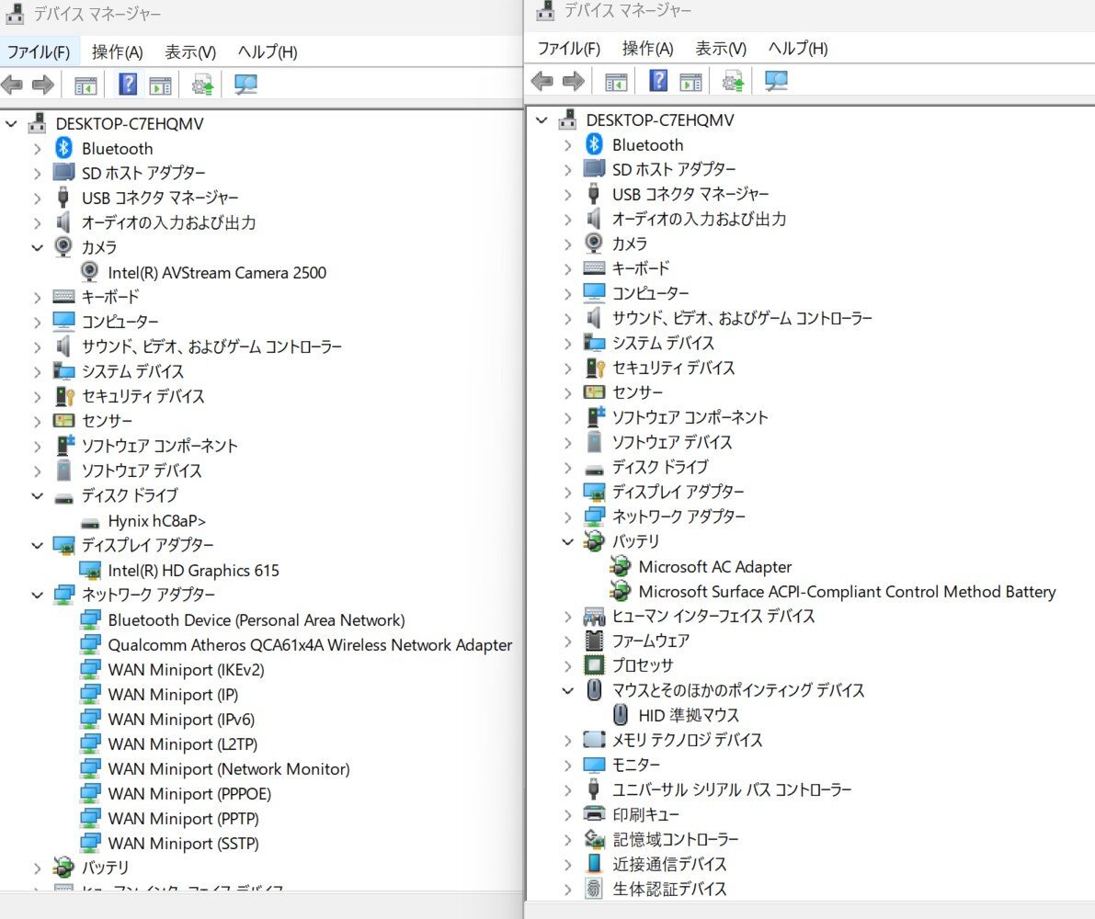The image size is (1095, 919).
Task: Click Help icon in right window toolbar
Action: [658, 81]
